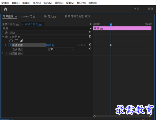The width and height of the screenshot is (156, 120).
Task: Select the free draw bezier pen tool
Action: tap(22, 41)
